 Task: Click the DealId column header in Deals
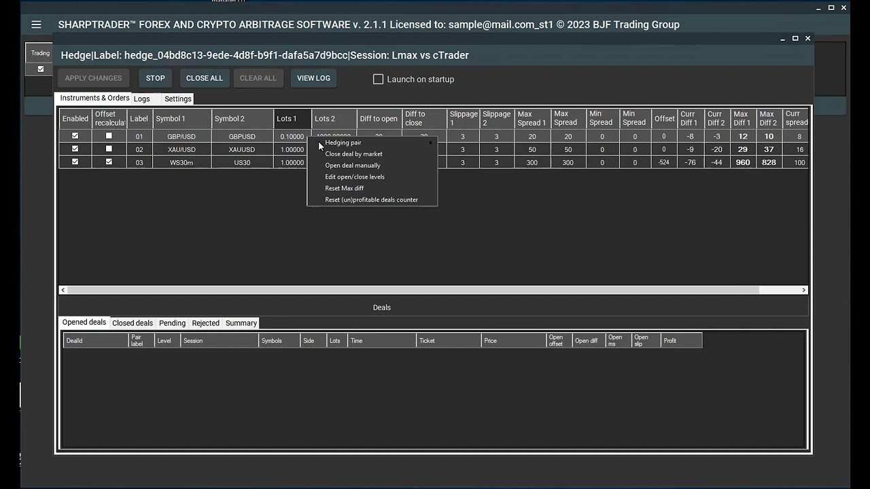point(96,340)
